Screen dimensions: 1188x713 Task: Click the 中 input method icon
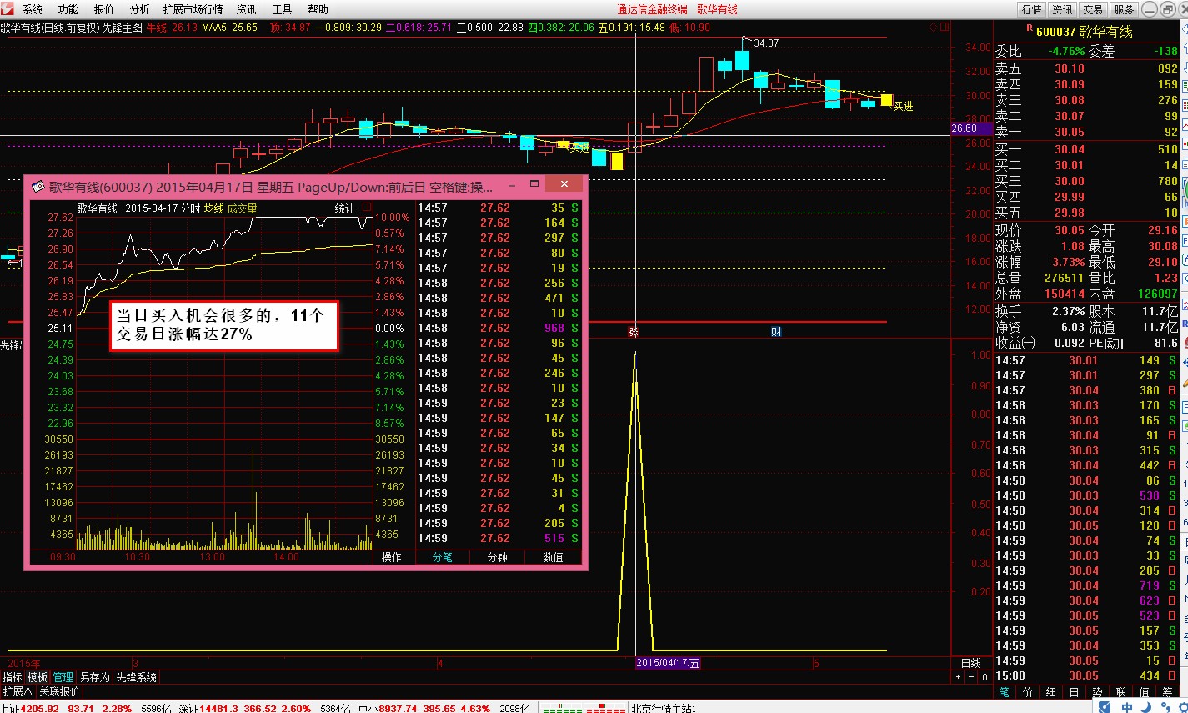pos(1127,707)
